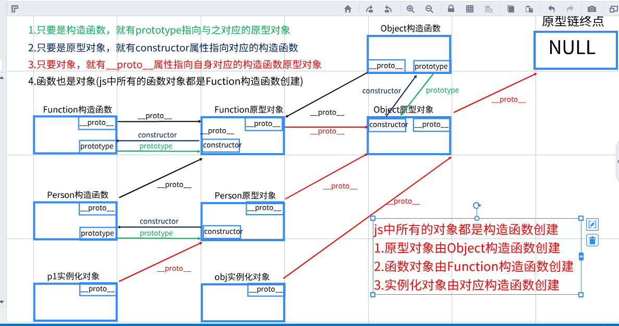Screen dimensions: 619x326
Task: Select the 'Person原型对象' label
Action: point(245,195)
